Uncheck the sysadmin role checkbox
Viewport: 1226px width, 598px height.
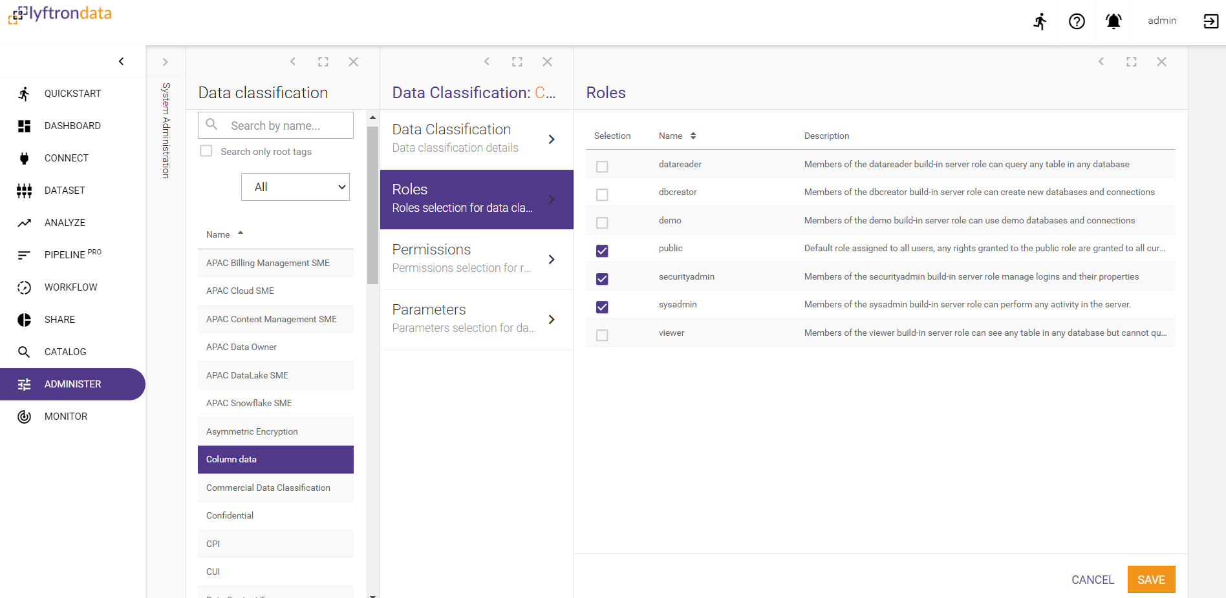(602, 307)
